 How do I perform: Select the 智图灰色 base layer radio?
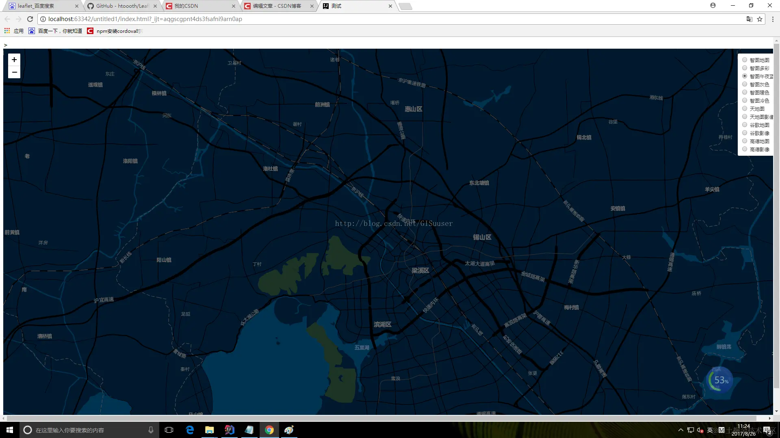[x=745, y=84]
